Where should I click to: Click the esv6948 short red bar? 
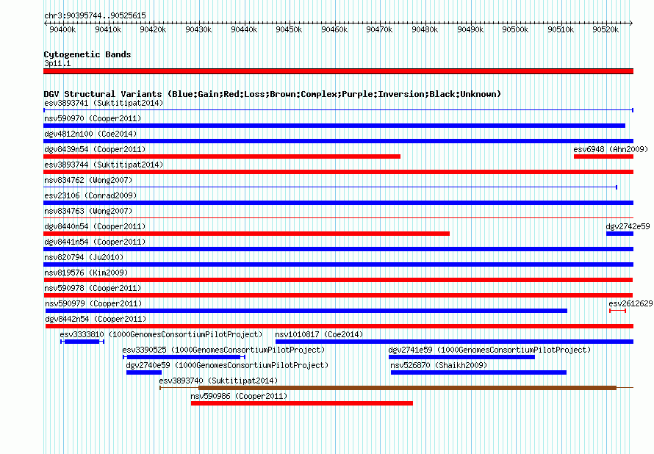click(x=603, y=156)
